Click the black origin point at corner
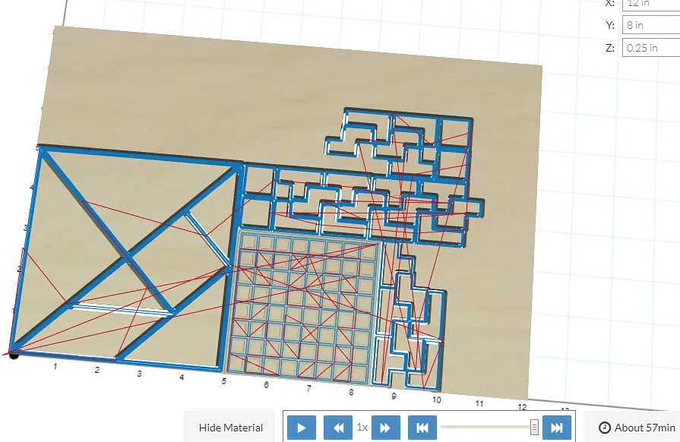680x442 pixels. [13, 353]
